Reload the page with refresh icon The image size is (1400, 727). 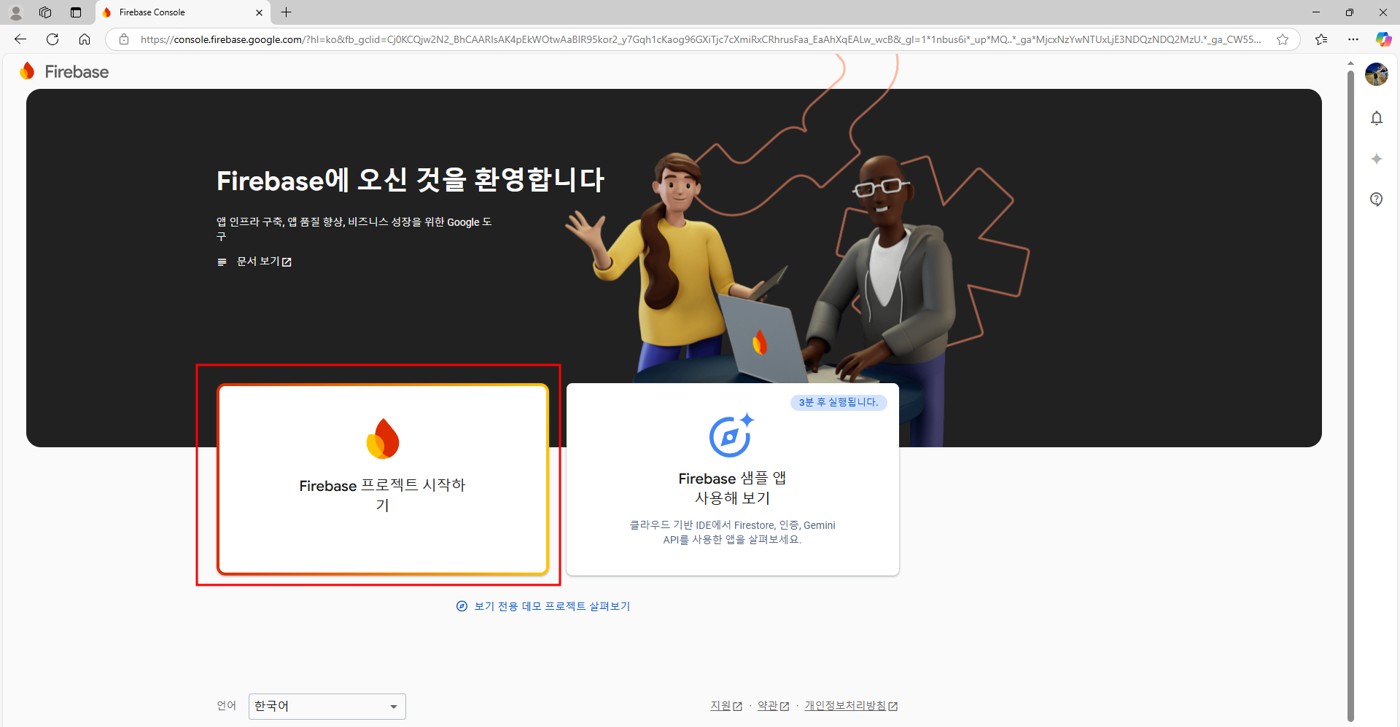coord(52,39)
